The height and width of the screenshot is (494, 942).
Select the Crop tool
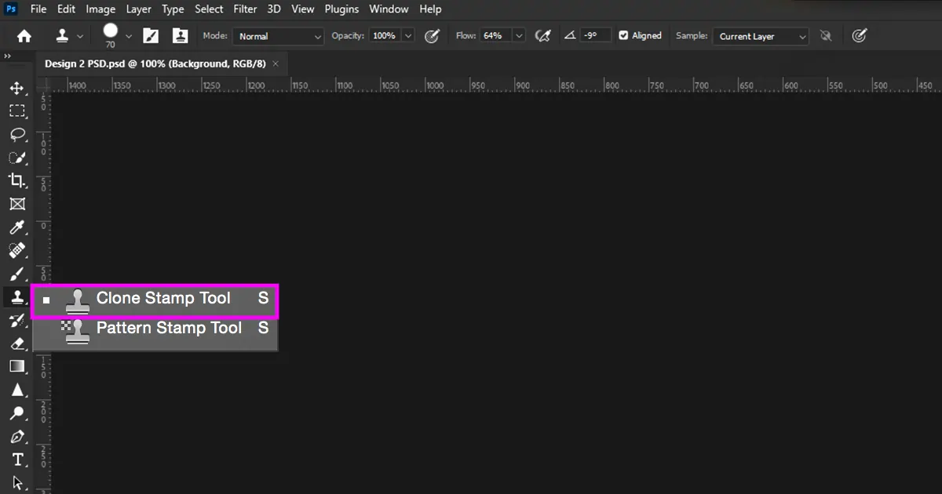(x=18, y=180)
